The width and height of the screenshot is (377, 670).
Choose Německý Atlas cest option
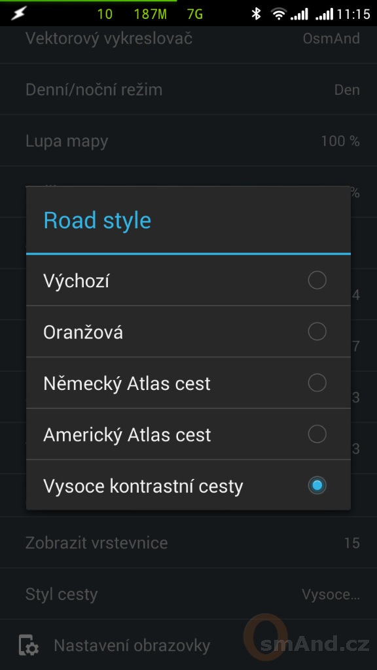coord(188,383)
